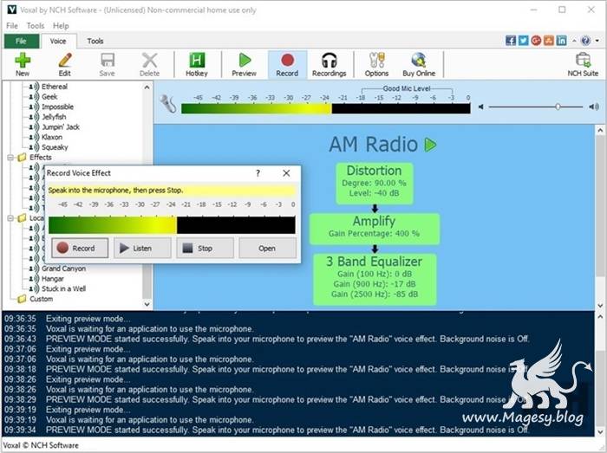607x453 pixels.
Task: Select the Hangar location
Action: 52,278
